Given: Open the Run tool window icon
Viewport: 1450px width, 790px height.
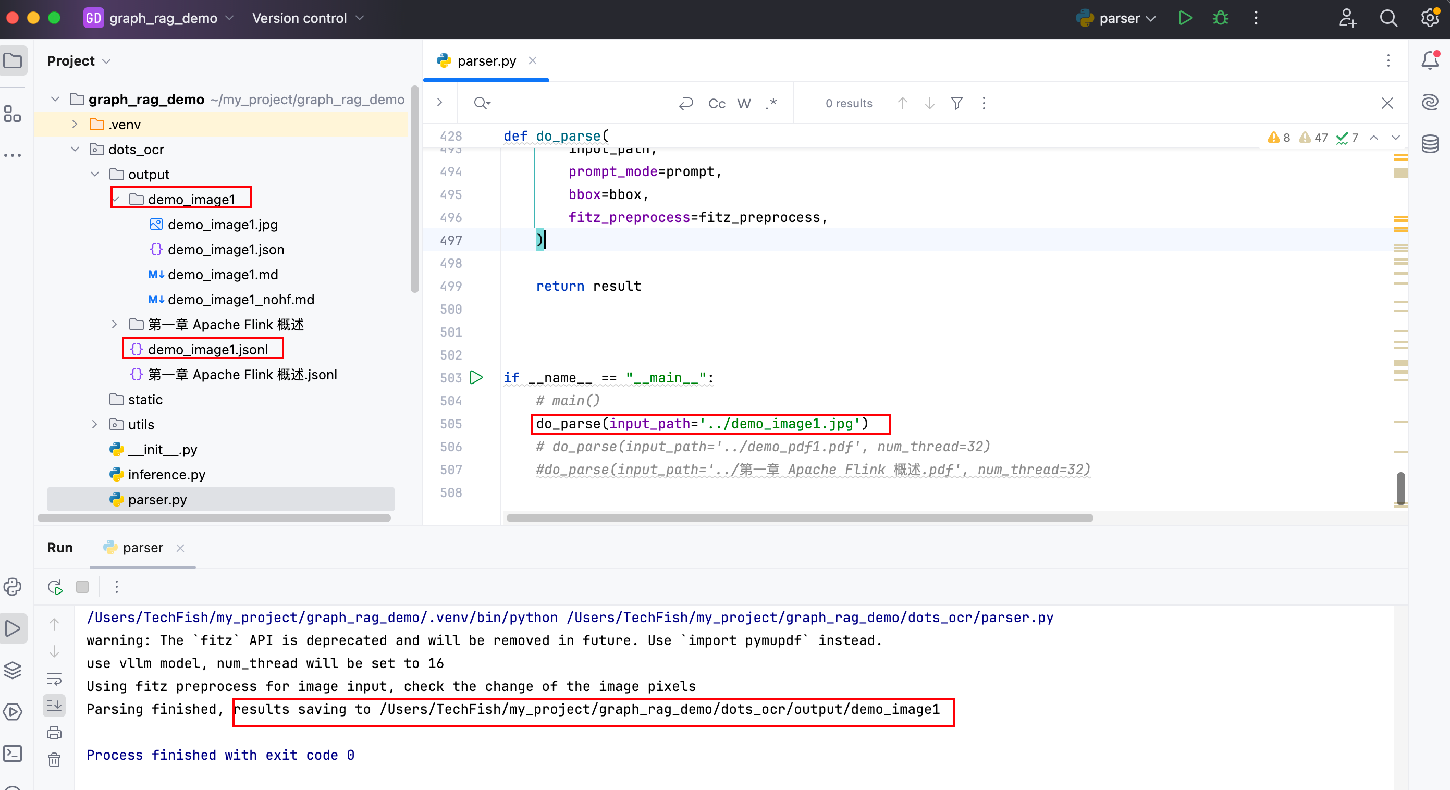Looking at the screenshot, I should pos(13,628).
